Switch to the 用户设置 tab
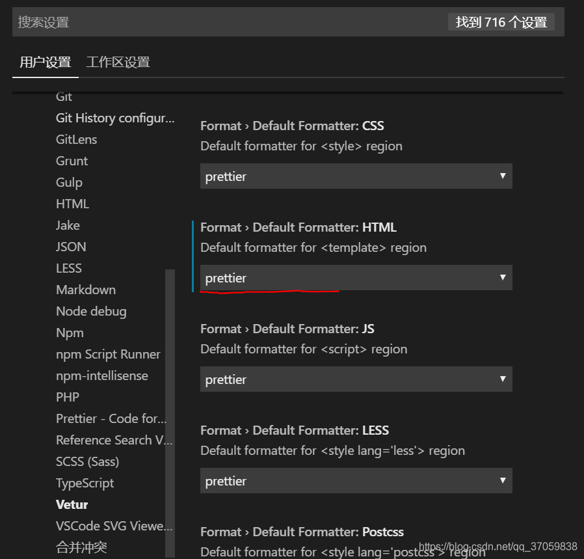Viewport: 584px width, 559px height. click(x=45, y=62)
